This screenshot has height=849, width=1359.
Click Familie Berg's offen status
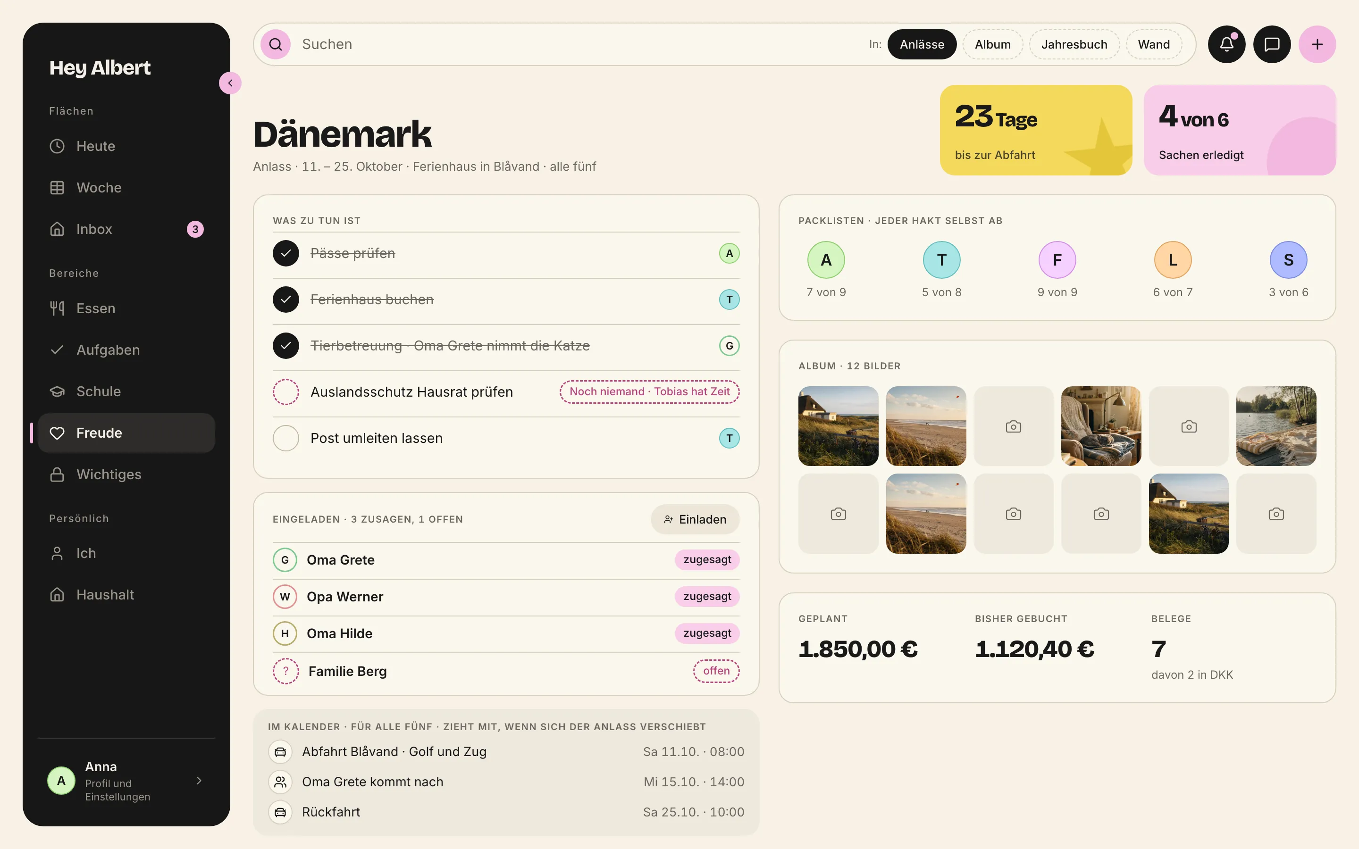[x=716, y=671]
